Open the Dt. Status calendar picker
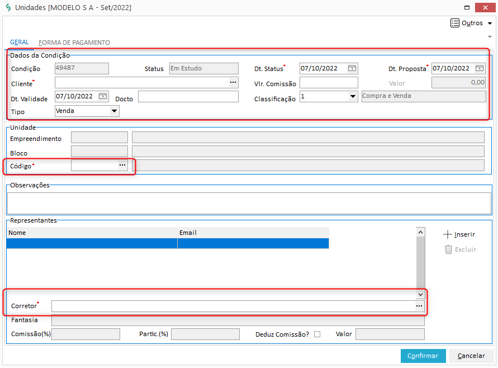The image size is (498, 368). pyautogui.click(x=352, y=68)
